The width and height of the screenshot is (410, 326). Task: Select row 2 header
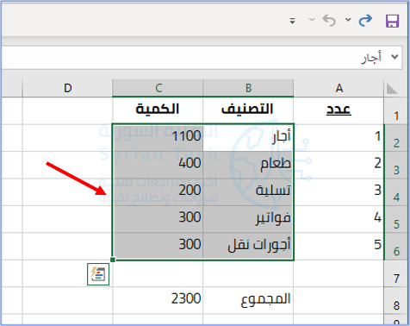click(x=396, y=138)
